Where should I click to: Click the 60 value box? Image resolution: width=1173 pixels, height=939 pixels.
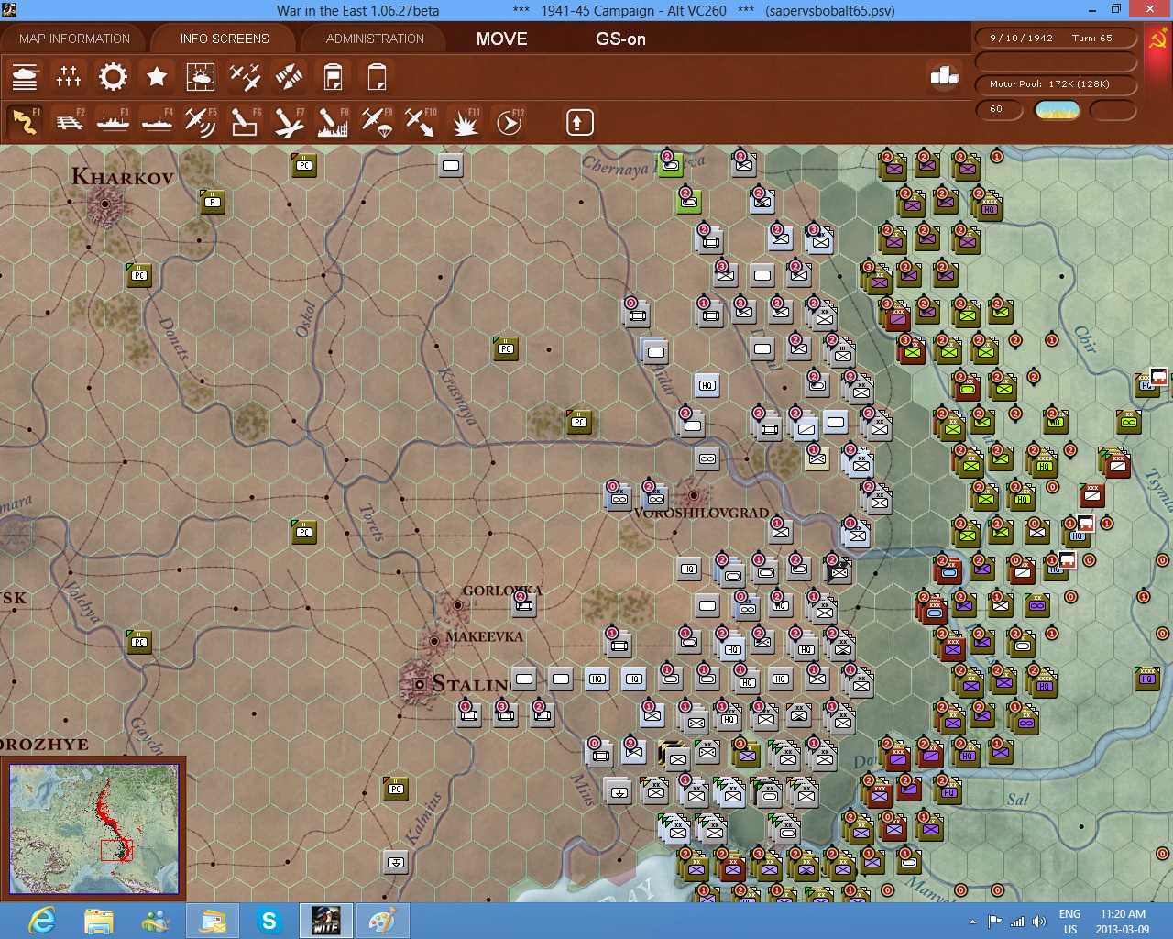point(1000,109)
